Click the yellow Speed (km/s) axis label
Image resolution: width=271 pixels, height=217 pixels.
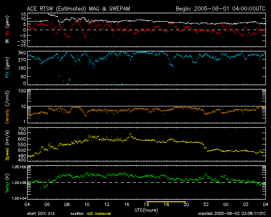6,145
